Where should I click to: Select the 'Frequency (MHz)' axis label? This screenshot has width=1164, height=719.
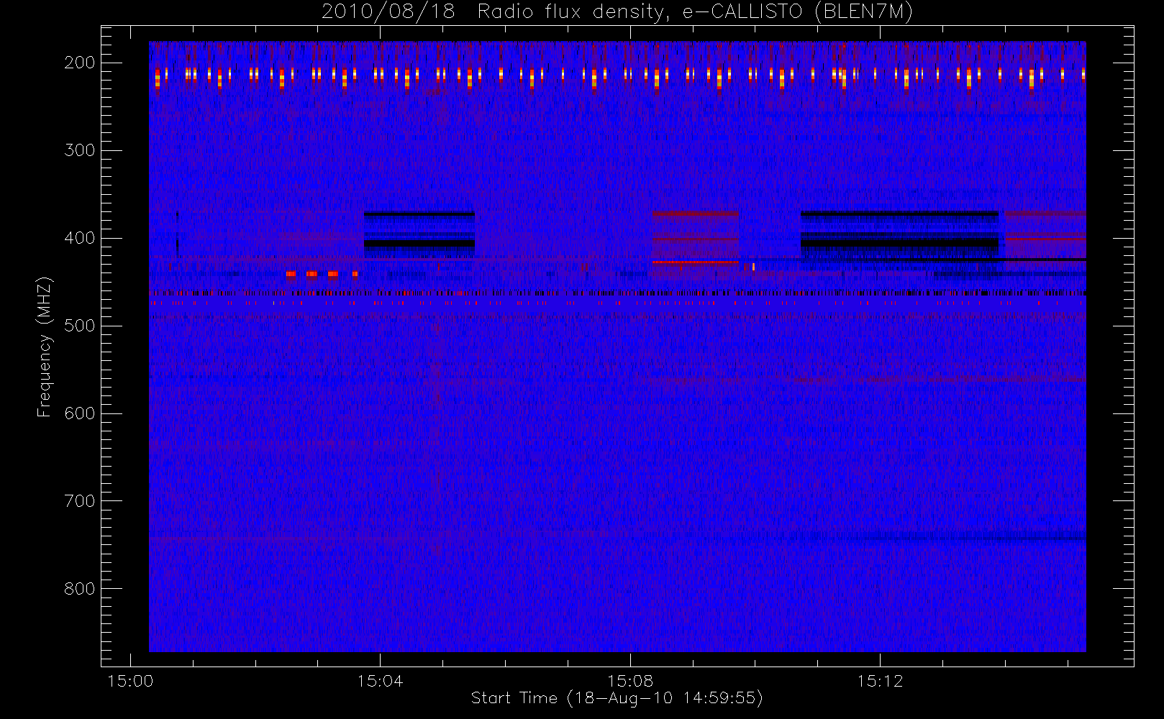(45, 347)
